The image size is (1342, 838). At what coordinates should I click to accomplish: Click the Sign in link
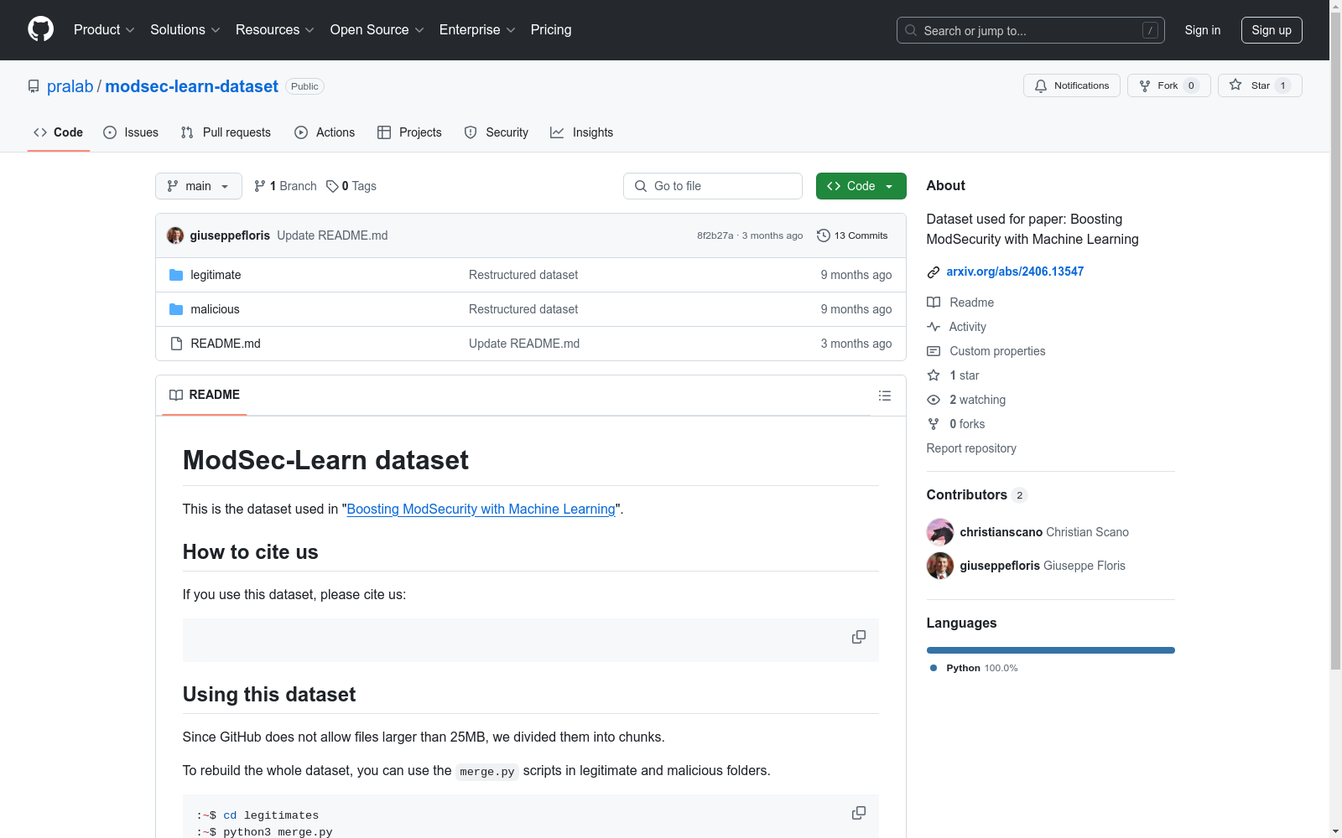coord(1203,30)
